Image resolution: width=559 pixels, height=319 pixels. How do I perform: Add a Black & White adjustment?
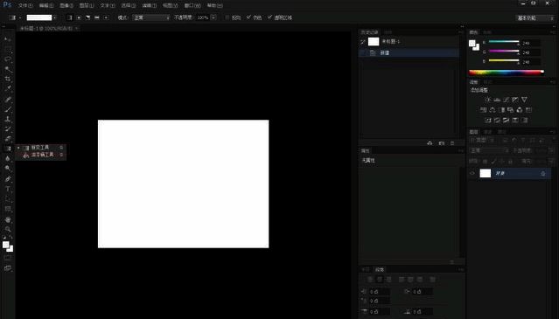tap(501, 110)
